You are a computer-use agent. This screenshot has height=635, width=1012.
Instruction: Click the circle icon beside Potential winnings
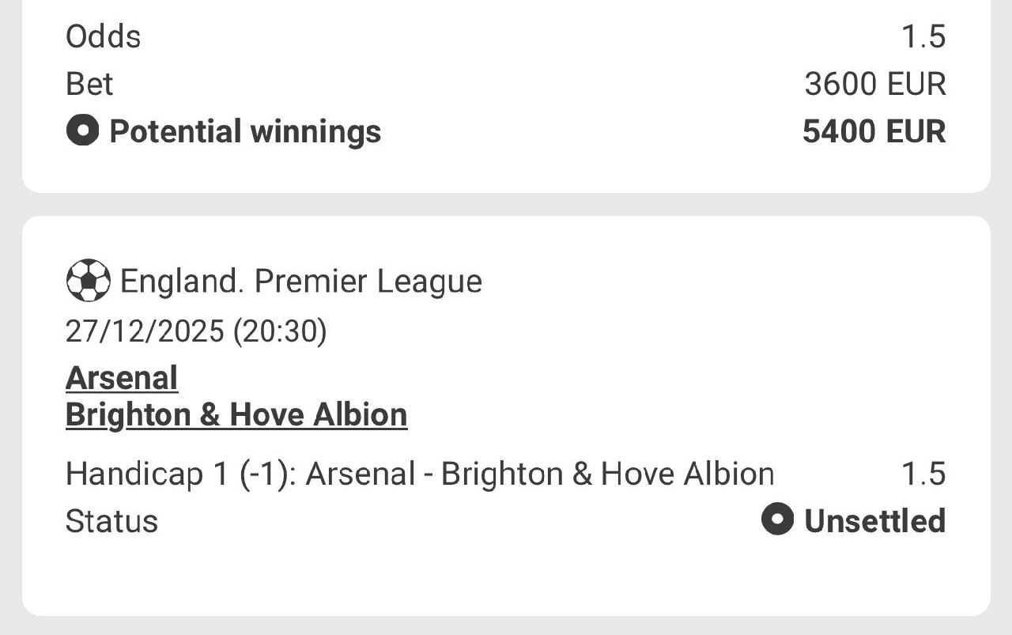pos(82,130)
